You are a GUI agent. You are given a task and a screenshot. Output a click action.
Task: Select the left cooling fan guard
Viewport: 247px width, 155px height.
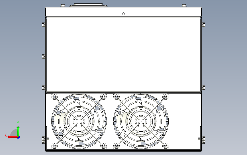tap(79, 121)
